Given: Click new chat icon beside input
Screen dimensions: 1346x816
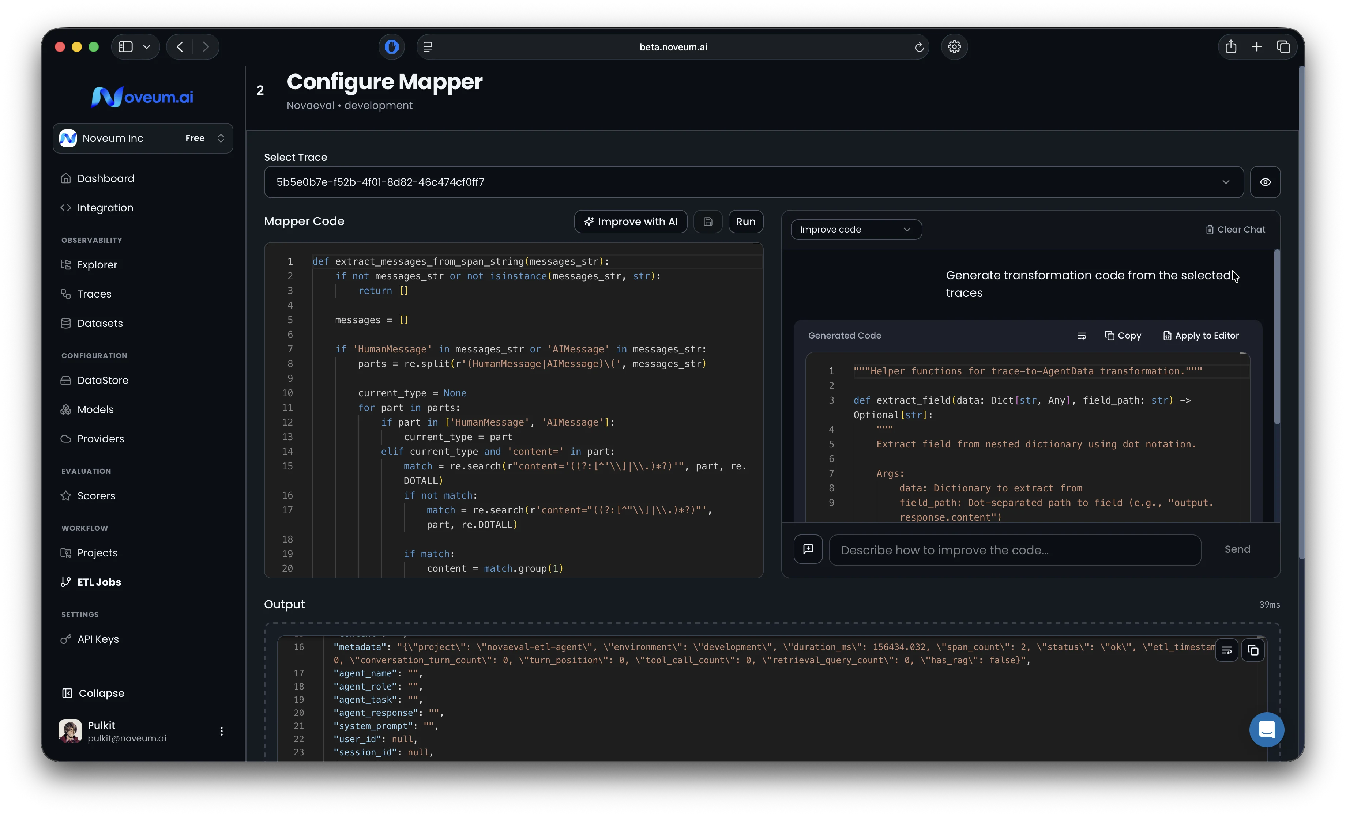Looking at the screenshot, I should (x=808, y=549).
